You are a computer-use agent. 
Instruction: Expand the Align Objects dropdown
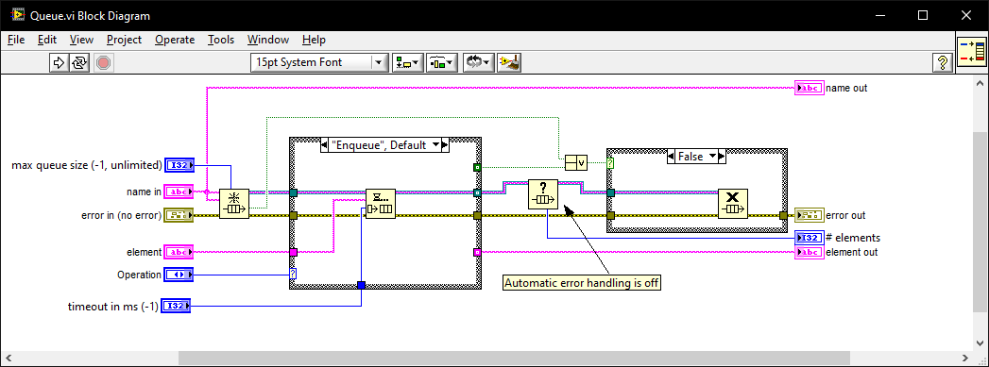[408, 62]
